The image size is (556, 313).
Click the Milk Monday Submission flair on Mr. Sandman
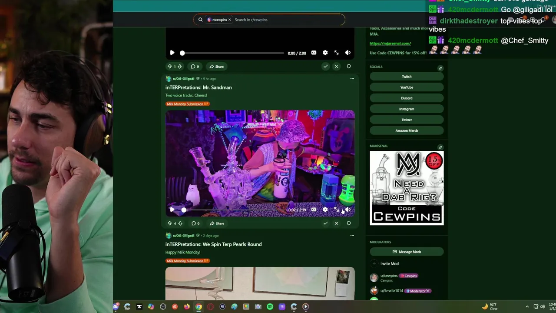pyautogui.click(x=188, y=104)
